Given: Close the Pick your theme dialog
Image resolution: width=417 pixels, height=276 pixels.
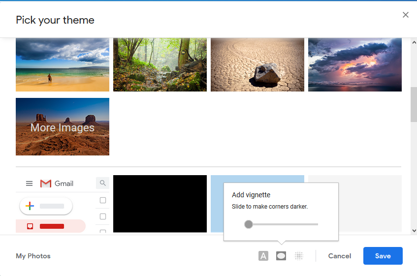Looking at the screenshot, I should click(x=405, y=15).
